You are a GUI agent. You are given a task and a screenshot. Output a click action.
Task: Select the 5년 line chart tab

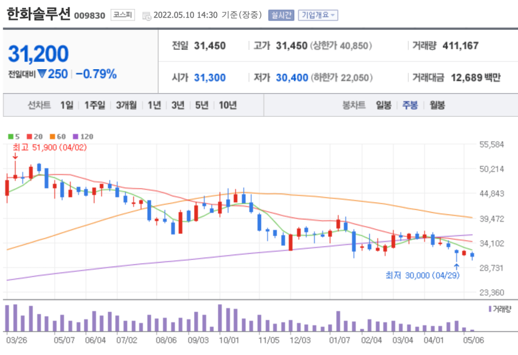pos(201,105)
